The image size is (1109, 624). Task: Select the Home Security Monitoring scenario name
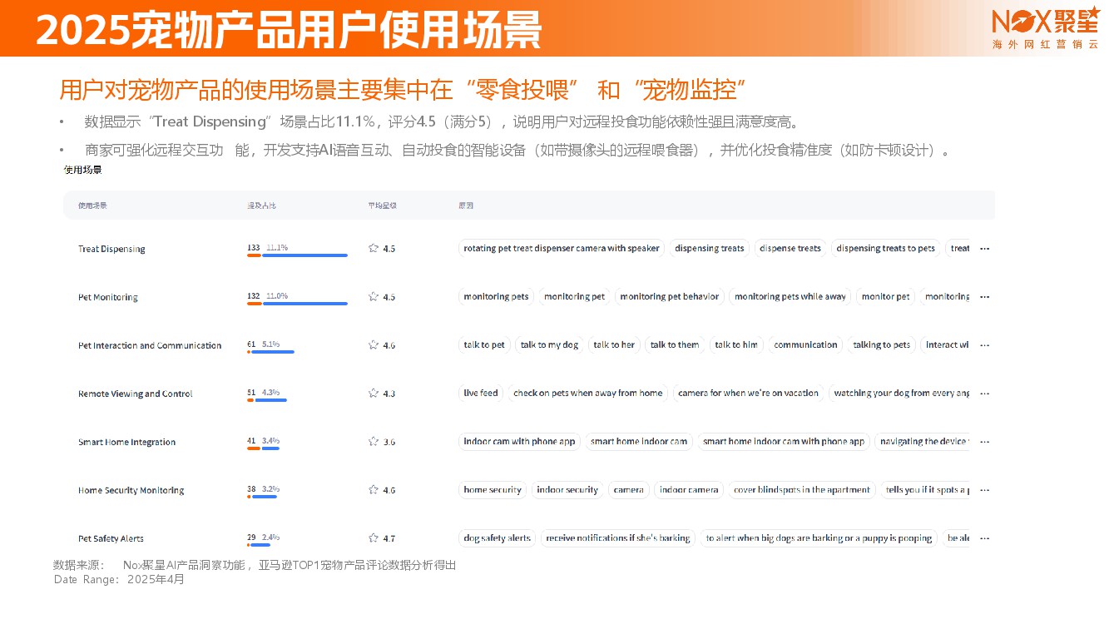tap(131, 490)
